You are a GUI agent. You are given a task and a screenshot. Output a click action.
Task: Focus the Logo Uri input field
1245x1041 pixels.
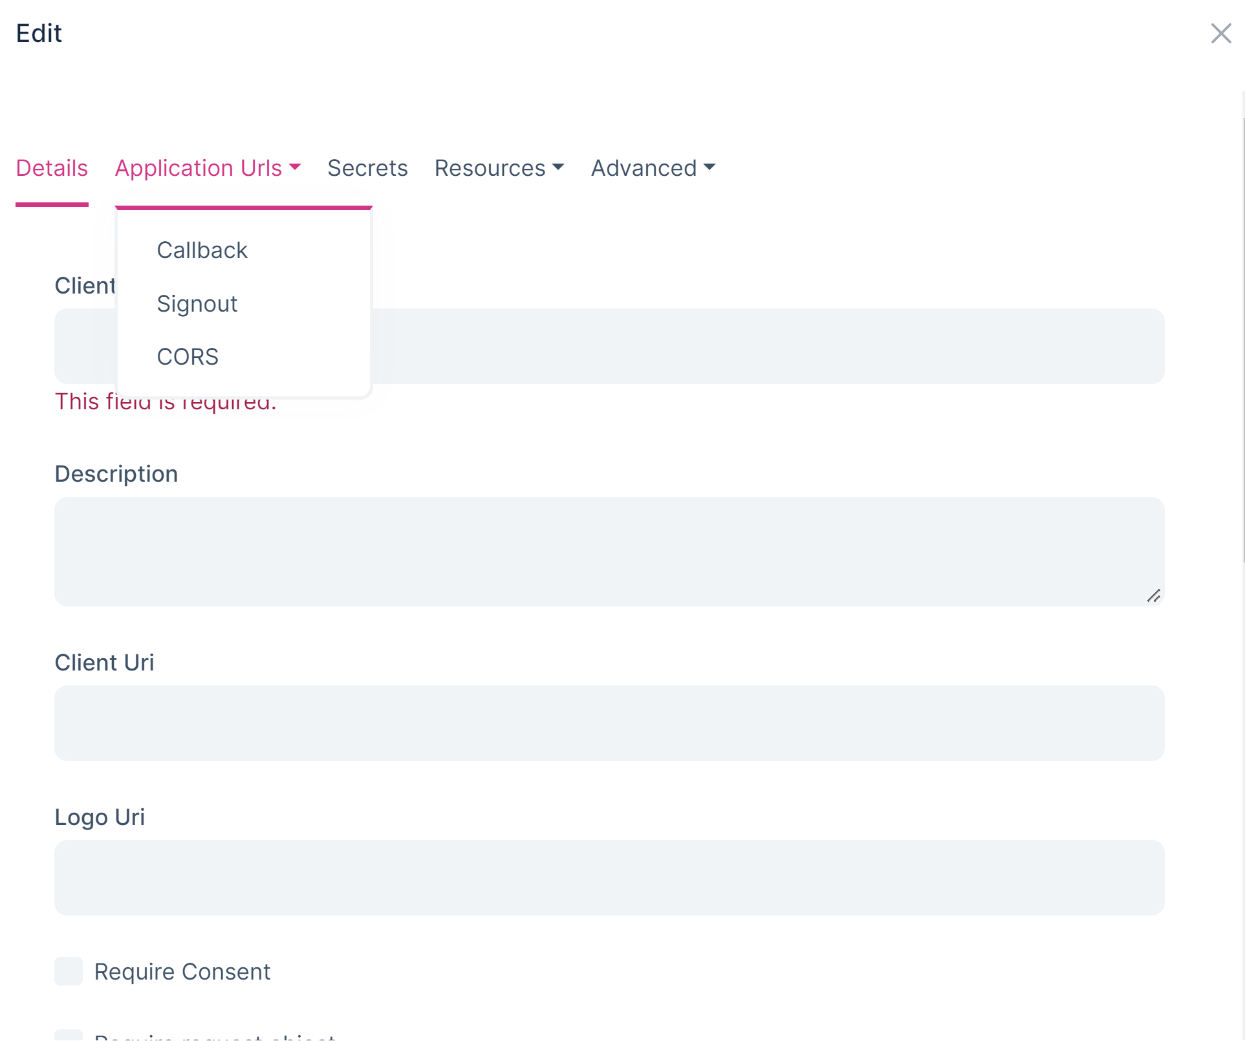pos(608,877)
